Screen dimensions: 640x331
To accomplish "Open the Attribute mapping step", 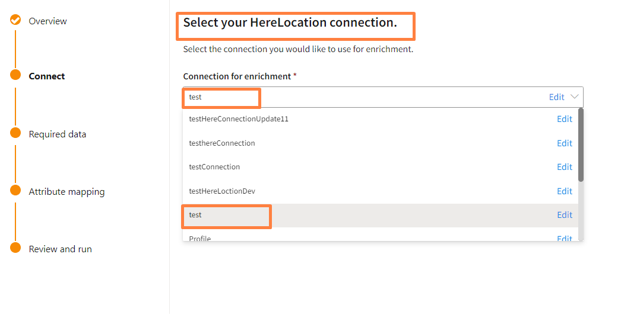I will coord(66,192).
